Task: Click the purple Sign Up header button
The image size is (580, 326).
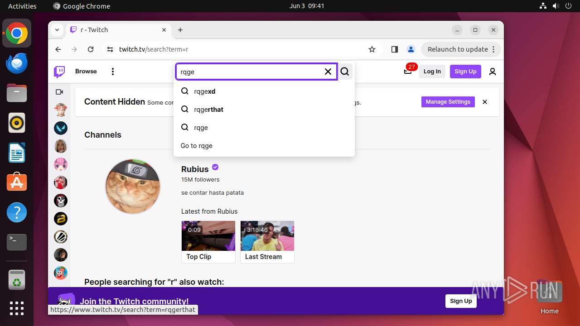Action: point(465,72)
